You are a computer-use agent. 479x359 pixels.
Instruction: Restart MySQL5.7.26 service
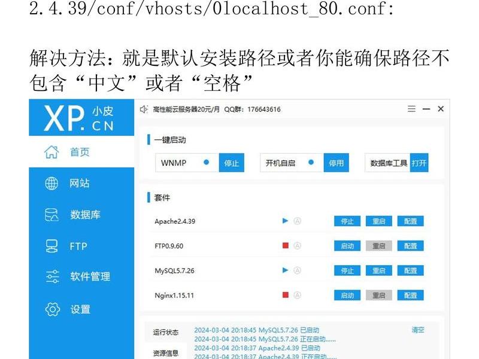(379, 270)
